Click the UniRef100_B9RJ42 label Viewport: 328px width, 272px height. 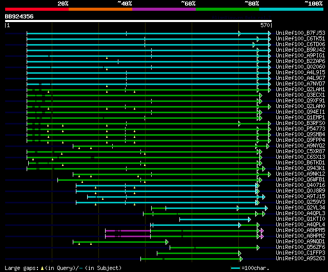(300, 50)
